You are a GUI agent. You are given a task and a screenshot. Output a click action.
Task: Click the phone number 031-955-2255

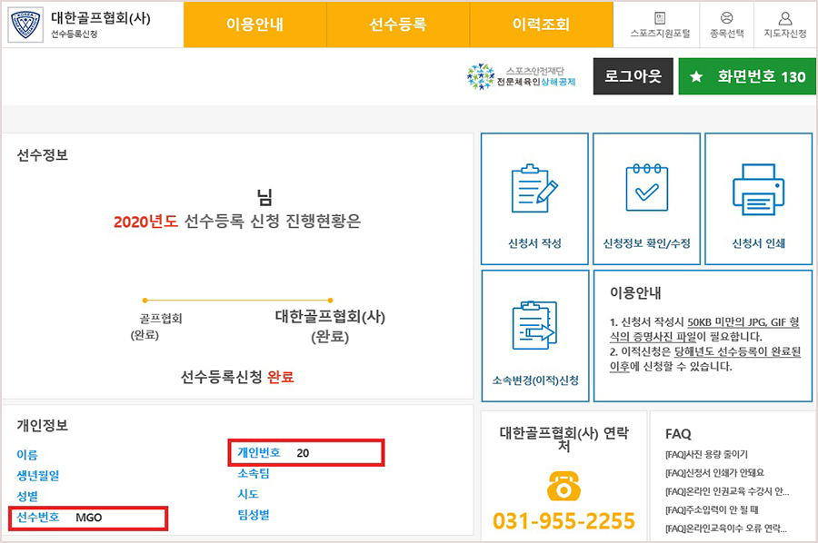[564, 520]
